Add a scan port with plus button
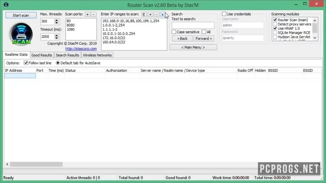Viewport: 326px width, 183px height. tap(88, 14)
